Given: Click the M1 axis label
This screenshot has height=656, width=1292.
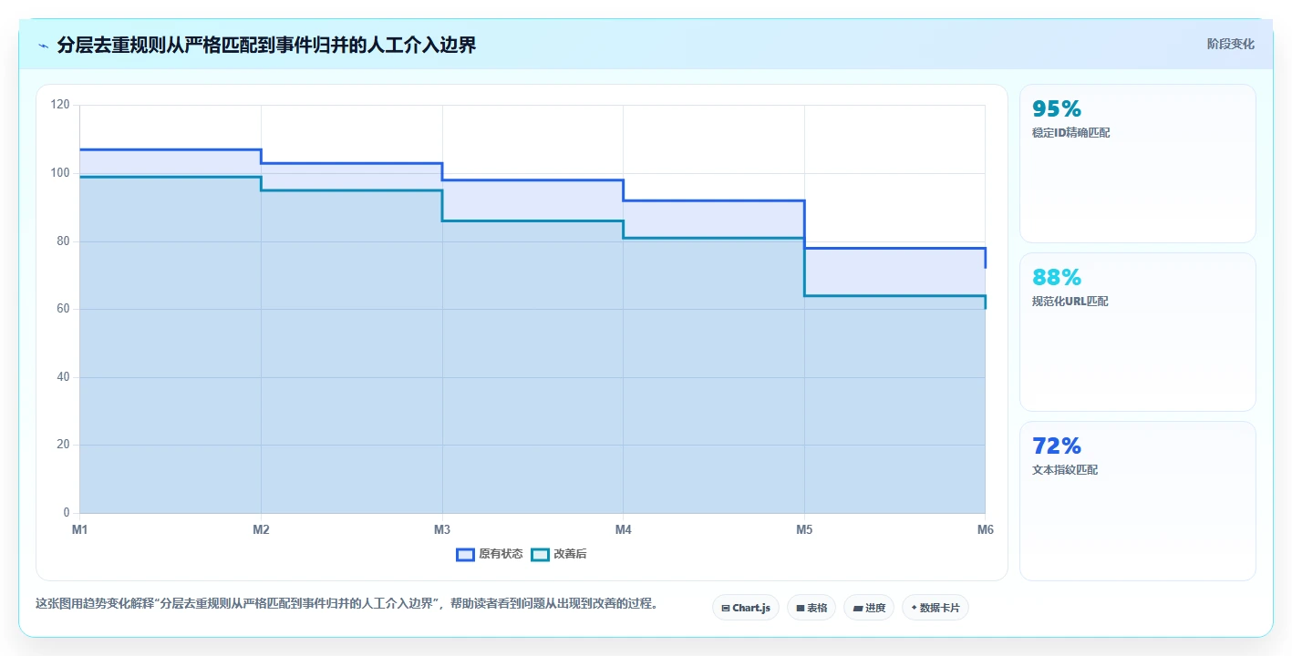Looking at the screenshot, I should [79, 529].
